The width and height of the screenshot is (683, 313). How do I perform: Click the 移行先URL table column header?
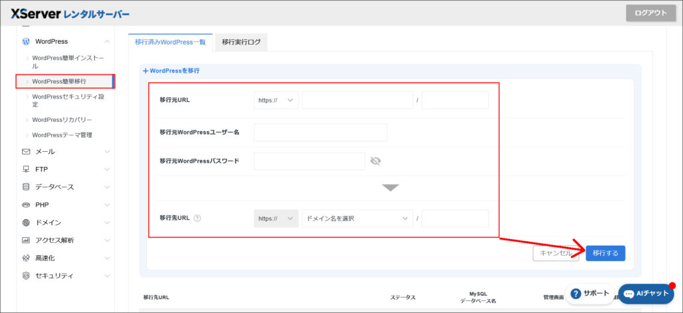coord(156,298)
